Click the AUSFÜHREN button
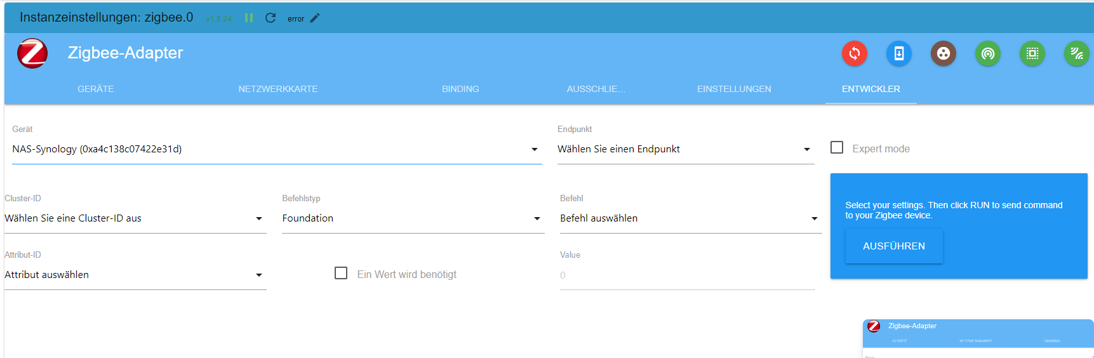This screenshot has width=1094, height=358. [x=894, y=246]
